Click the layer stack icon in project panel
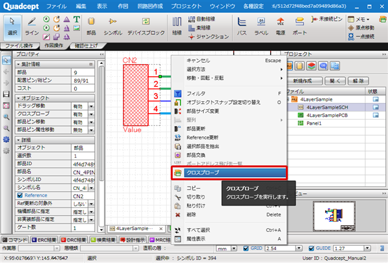The height and width of the screenshot is (263, 388). pos(311,66)
